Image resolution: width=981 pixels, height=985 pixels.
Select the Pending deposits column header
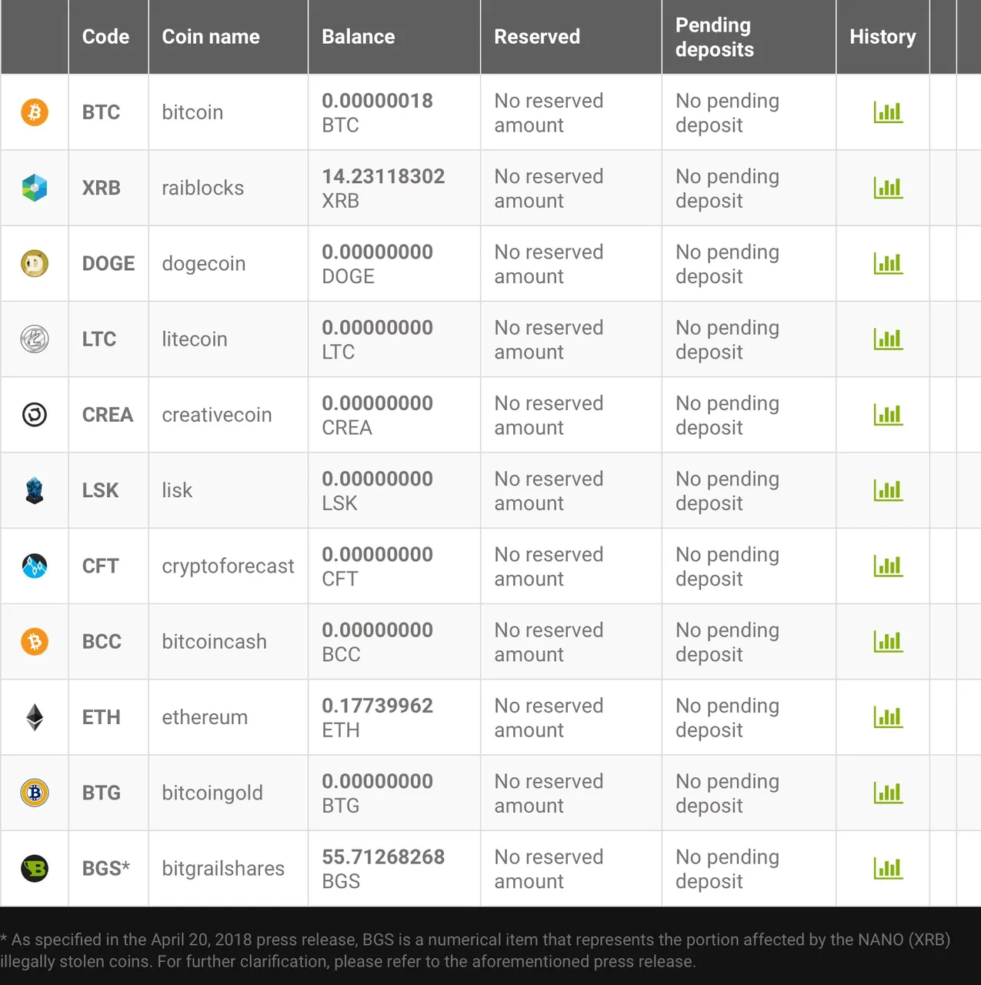(715, 37)
